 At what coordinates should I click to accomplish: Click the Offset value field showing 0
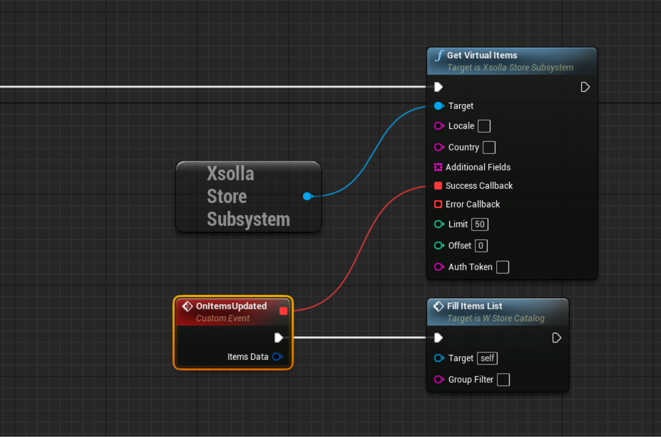(x=481, y=245)
